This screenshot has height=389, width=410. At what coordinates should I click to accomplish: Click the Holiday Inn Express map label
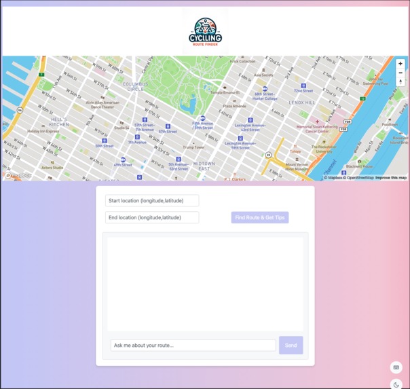click(43, 131)
